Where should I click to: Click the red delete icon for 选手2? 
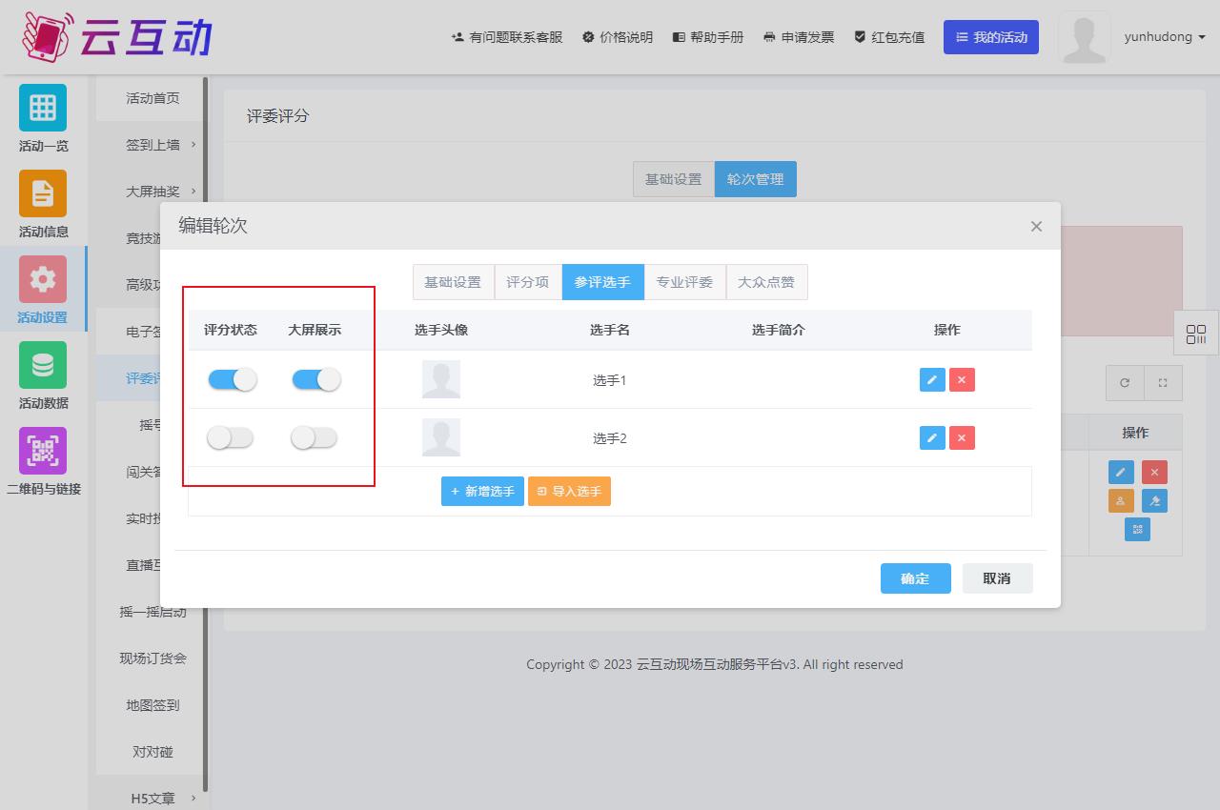962,437
